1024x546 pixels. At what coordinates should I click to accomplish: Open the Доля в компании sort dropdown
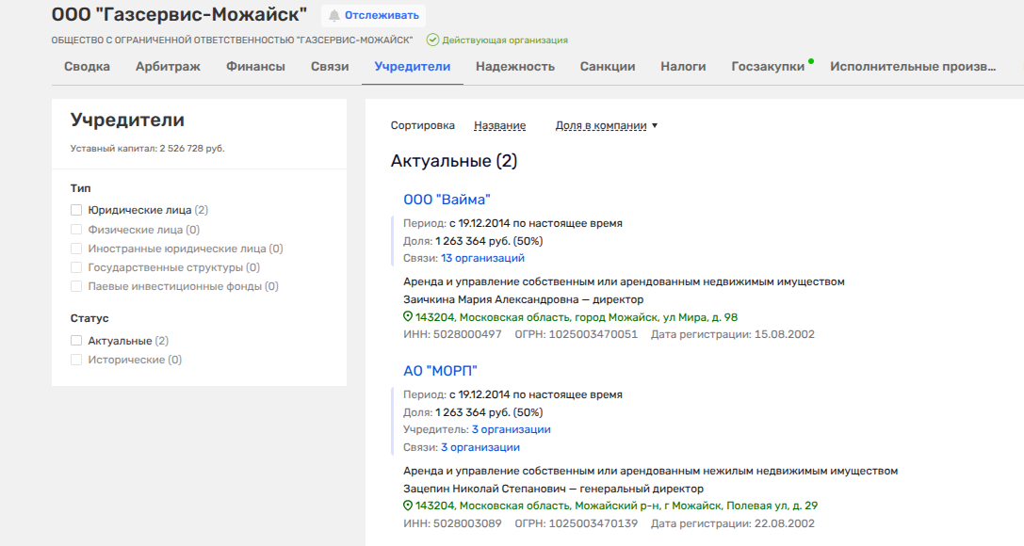[606, 125]
